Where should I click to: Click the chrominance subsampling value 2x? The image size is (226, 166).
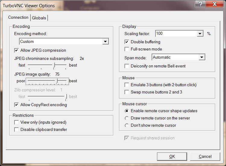(x=82, y=59)
